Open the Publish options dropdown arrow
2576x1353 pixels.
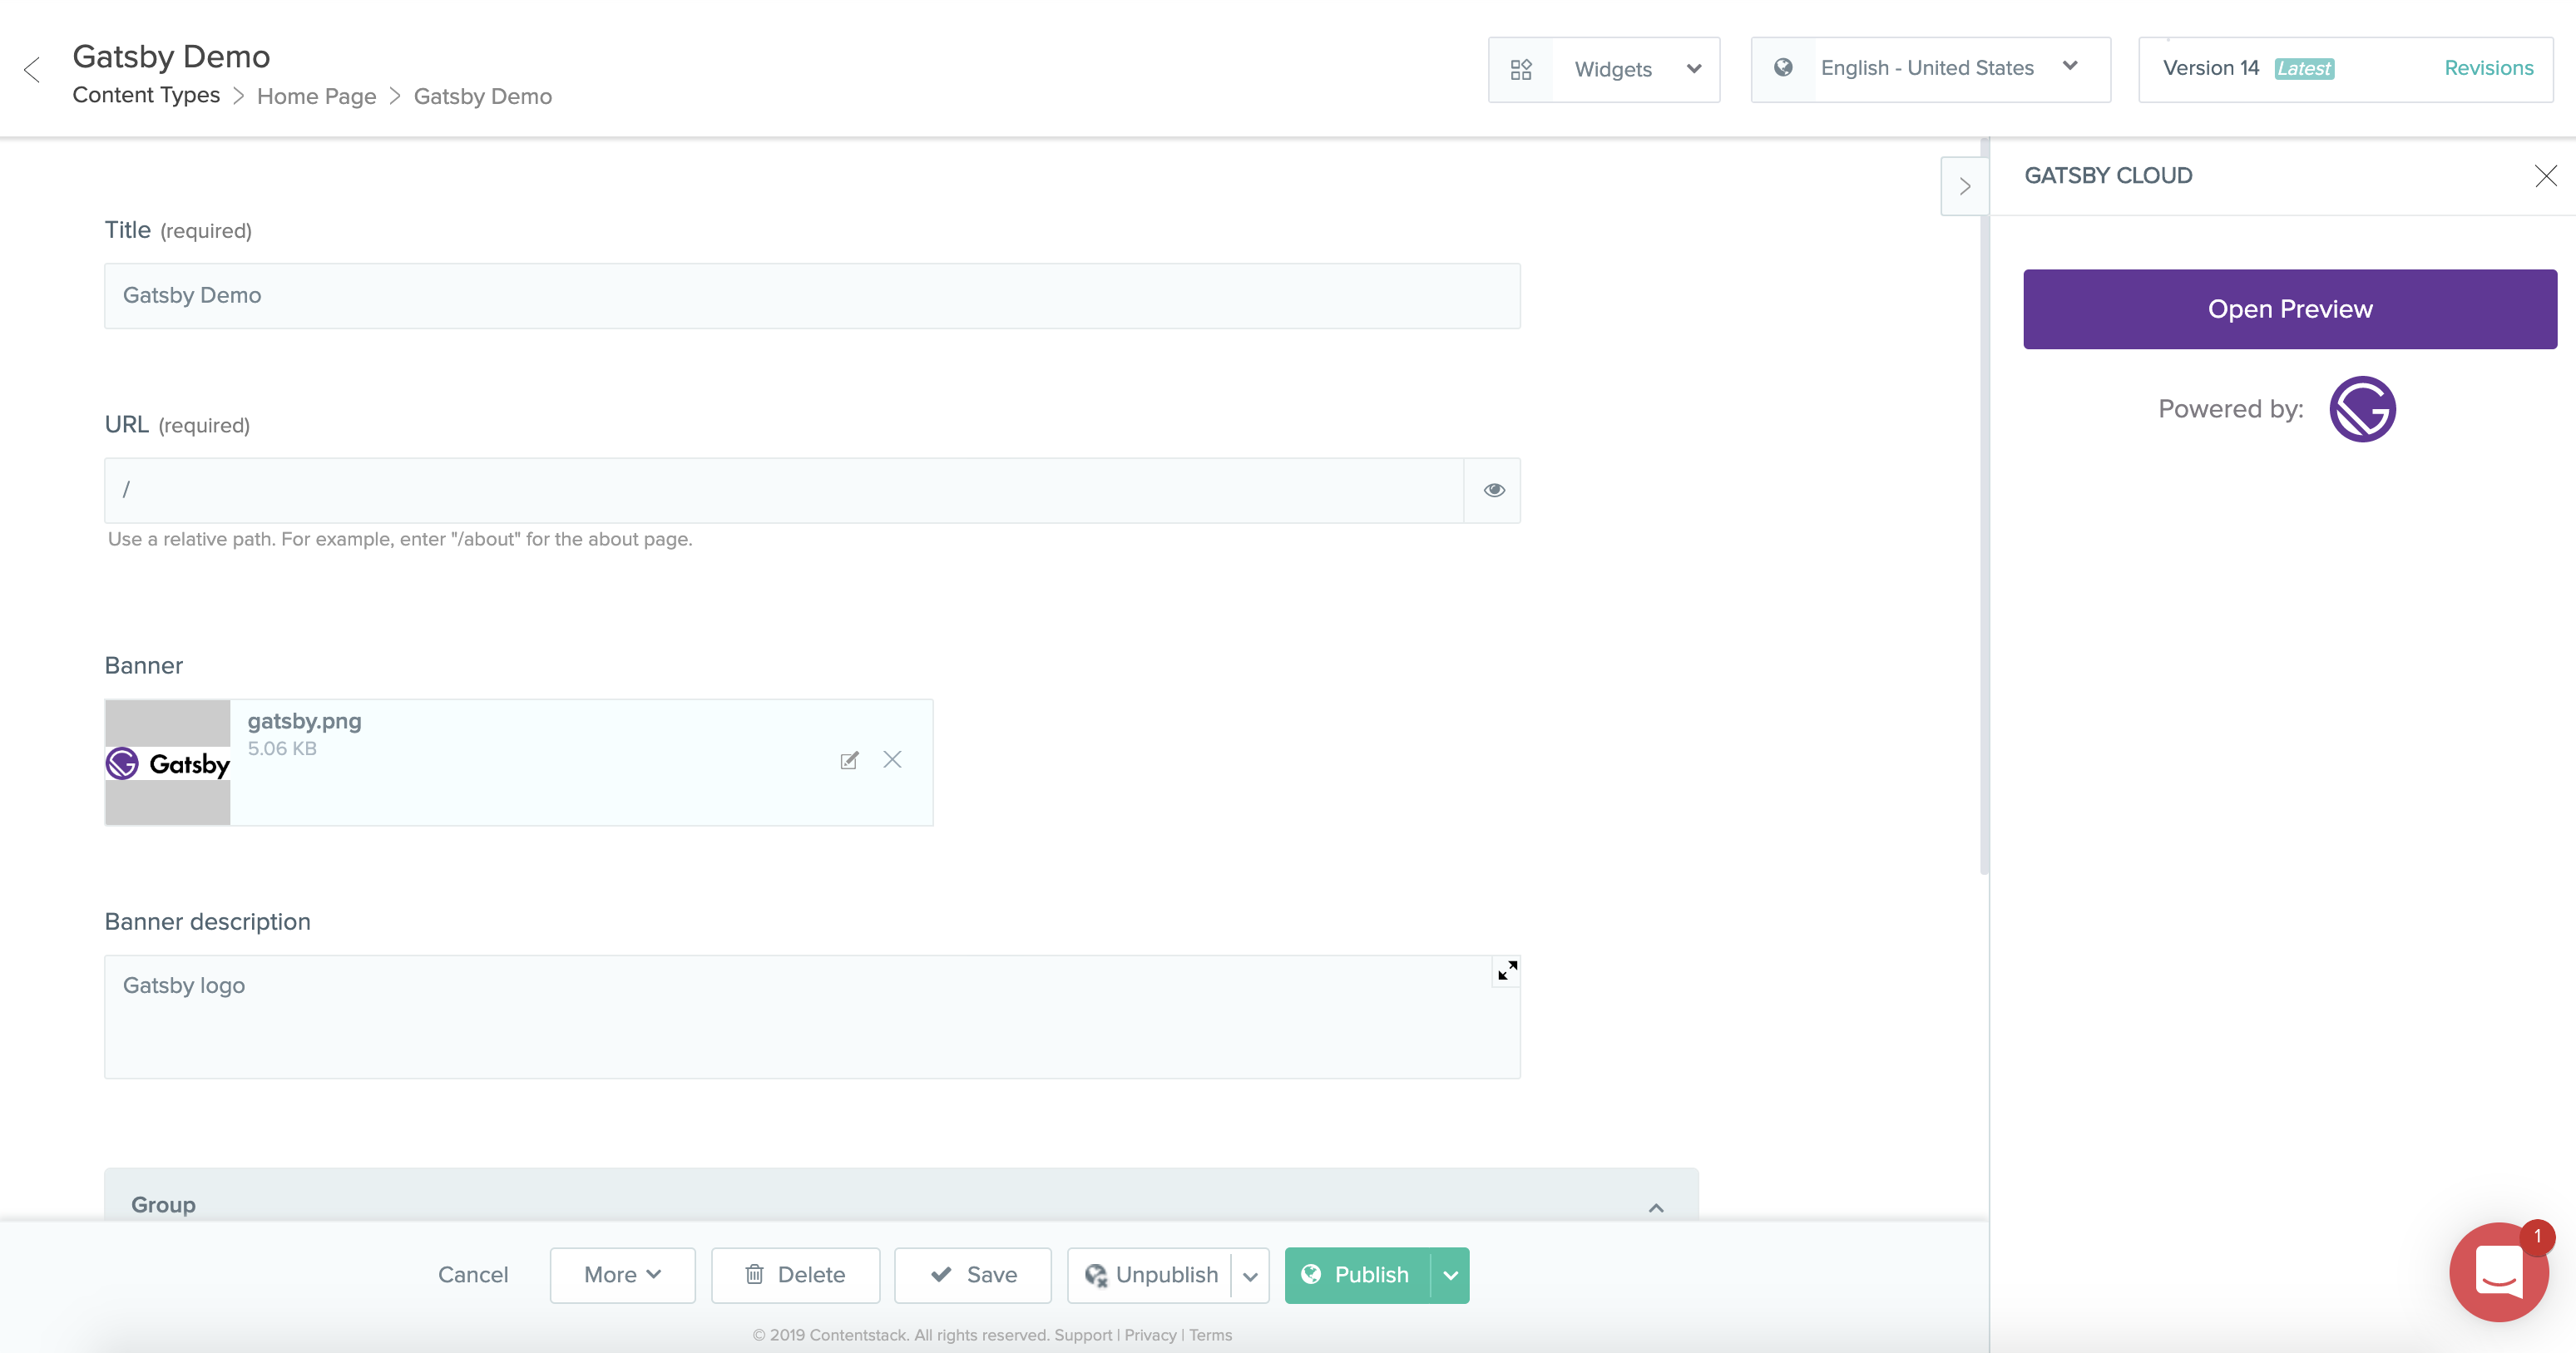[1450, 1275]
